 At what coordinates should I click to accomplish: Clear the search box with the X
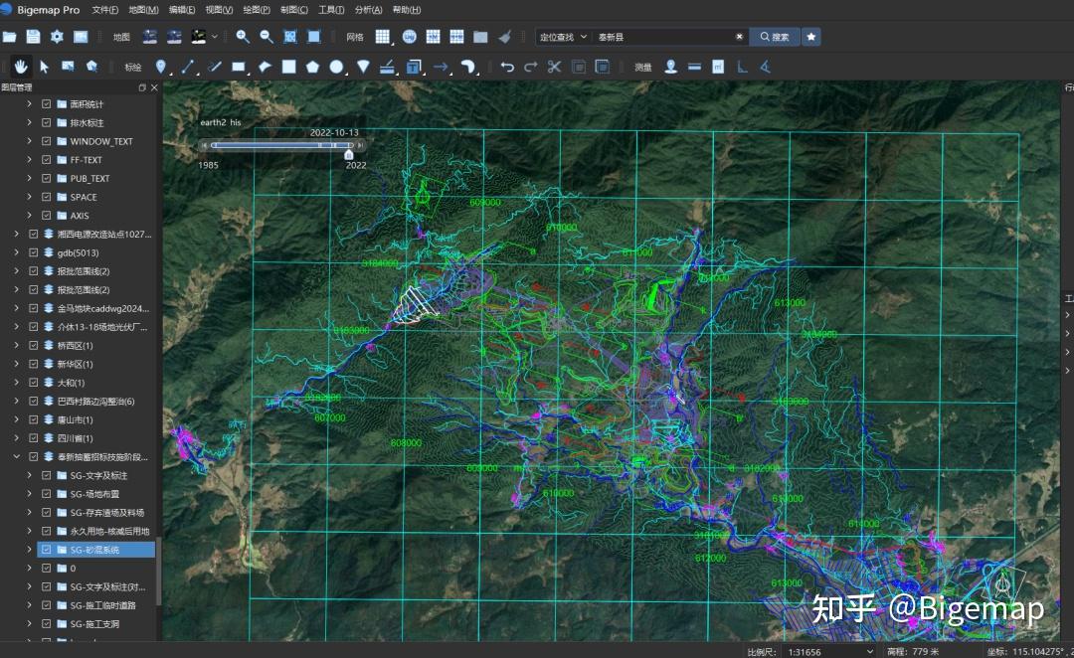(x=739, y=37)
